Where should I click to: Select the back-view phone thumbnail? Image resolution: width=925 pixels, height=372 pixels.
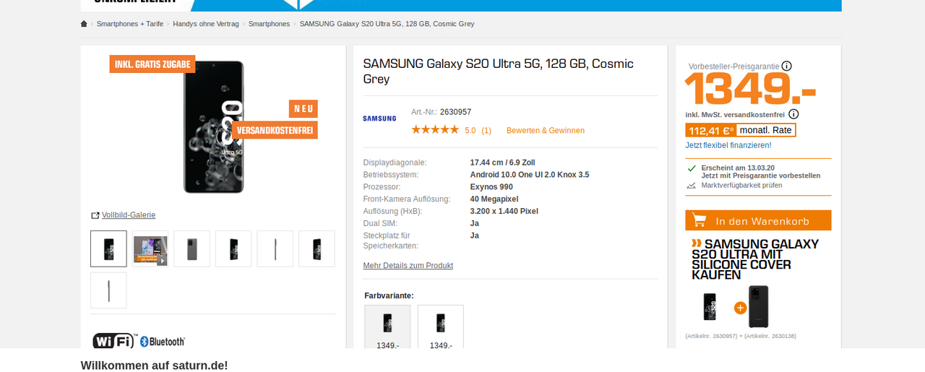coord(192,248)
